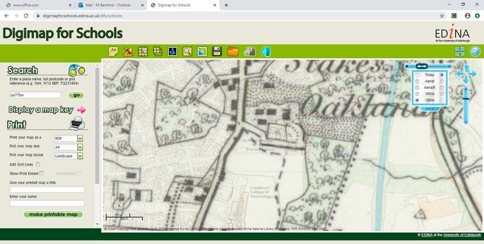The width and height of the screenshot is (484, 244).
Task: Pan the map right with arrow
Action: coord(473,74)
